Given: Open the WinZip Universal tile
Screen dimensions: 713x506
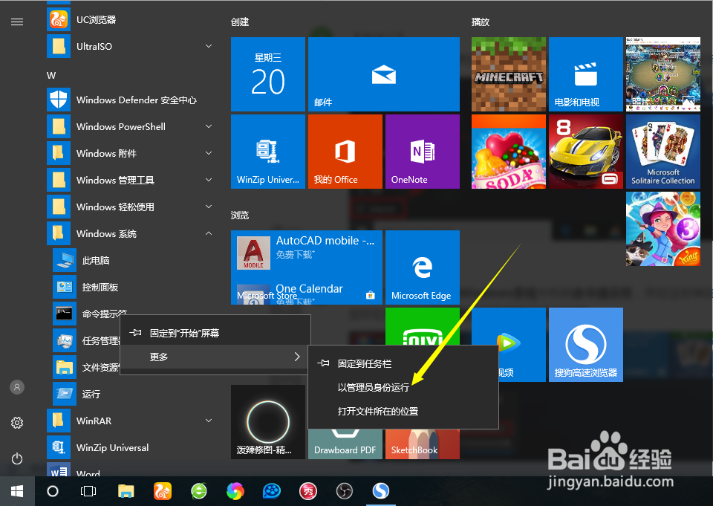Looking at the screenshot, I should (x=268, y=152).
